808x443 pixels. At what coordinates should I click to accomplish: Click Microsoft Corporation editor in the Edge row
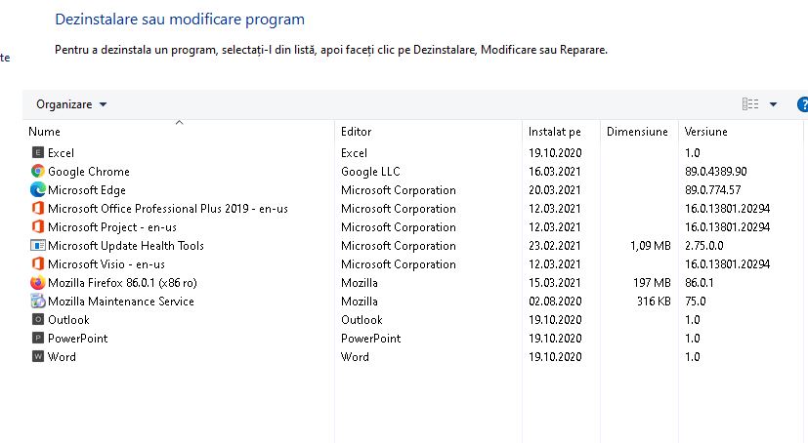pyautogui.click(x=399, y=190)
